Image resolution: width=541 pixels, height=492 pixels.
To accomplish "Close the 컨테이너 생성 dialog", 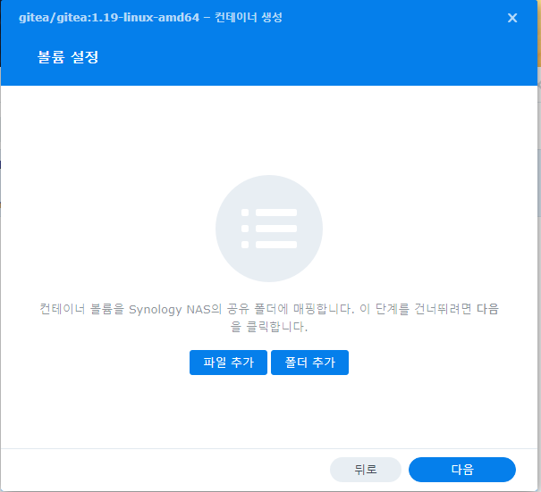I will tap(512, 18).
